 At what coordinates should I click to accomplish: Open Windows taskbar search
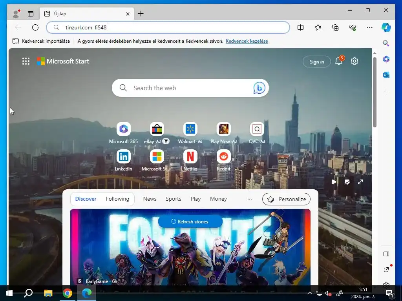click(28, 293)
